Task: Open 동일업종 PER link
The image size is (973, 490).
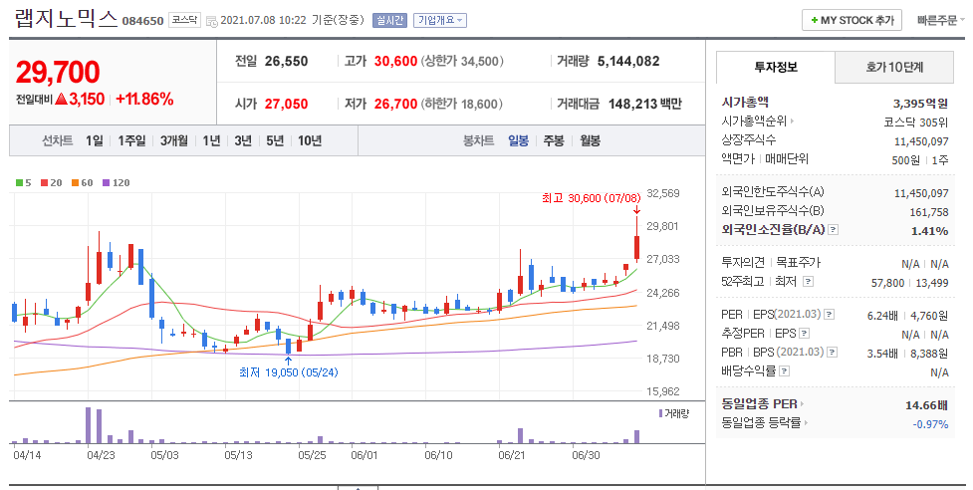Action: click(763, 403)
